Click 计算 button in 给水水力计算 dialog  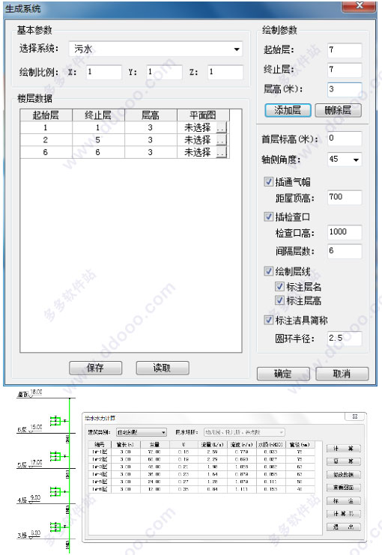pos(343,449)
